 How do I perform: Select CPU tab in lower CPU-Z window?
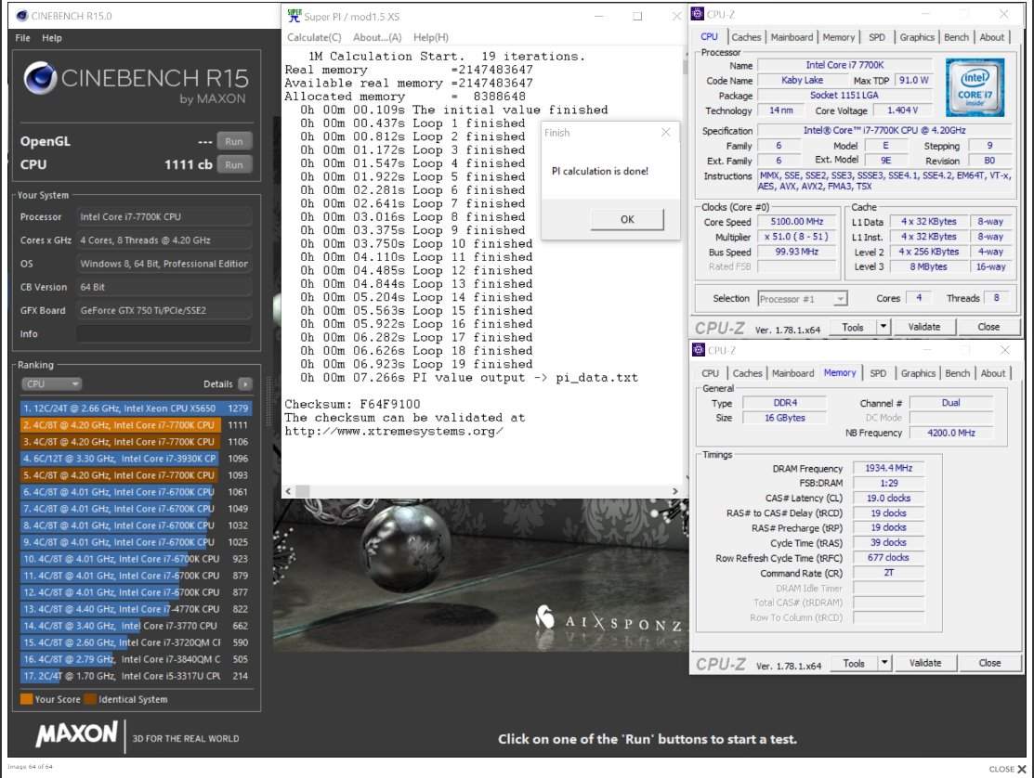[x=710, y=373]
